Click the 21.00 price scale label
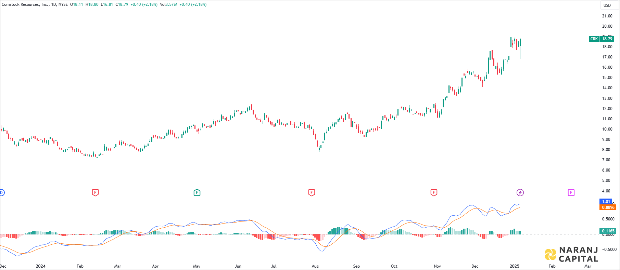Screen dimensions: 620x270 click(607, 16)
